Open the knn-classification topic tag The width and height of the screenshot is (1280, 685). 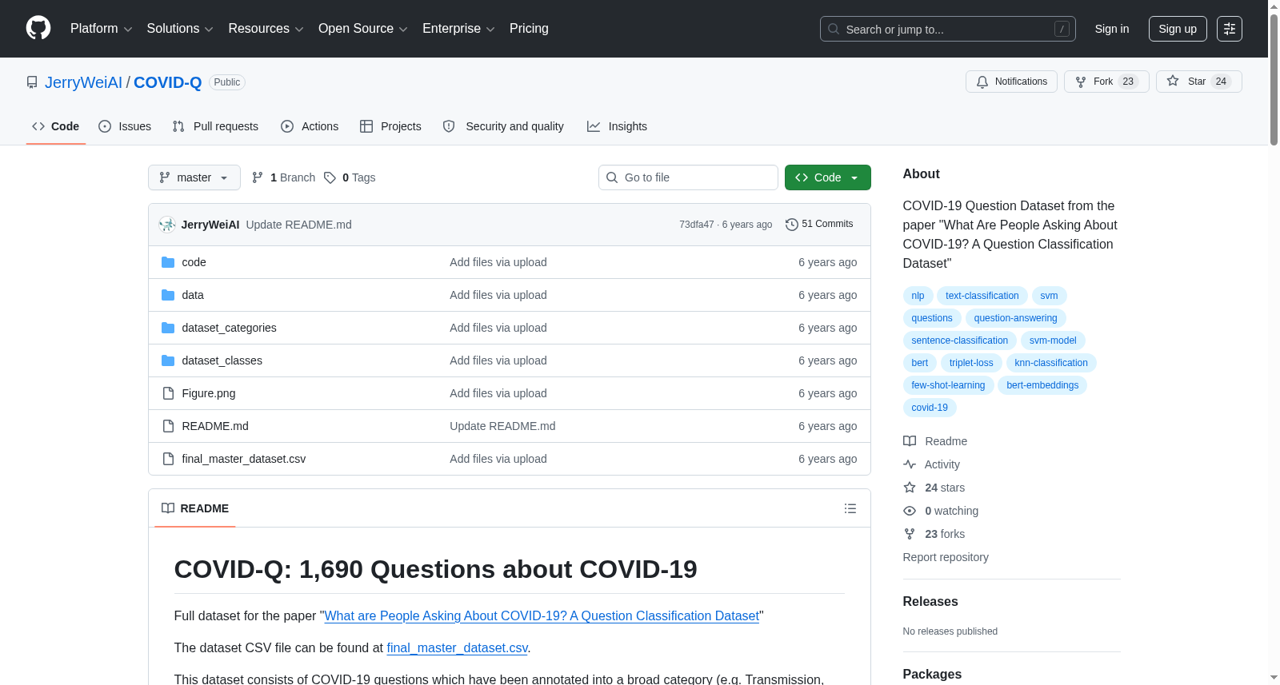click(1051, 363)
